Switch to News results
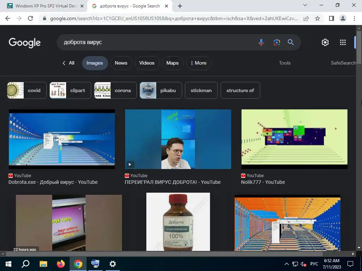The height and width of the screenshot is (271, 362). 121,63
